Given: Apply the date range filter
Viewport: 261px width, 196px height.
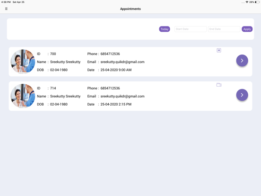Looking at the screenshot, I should 247,29.
